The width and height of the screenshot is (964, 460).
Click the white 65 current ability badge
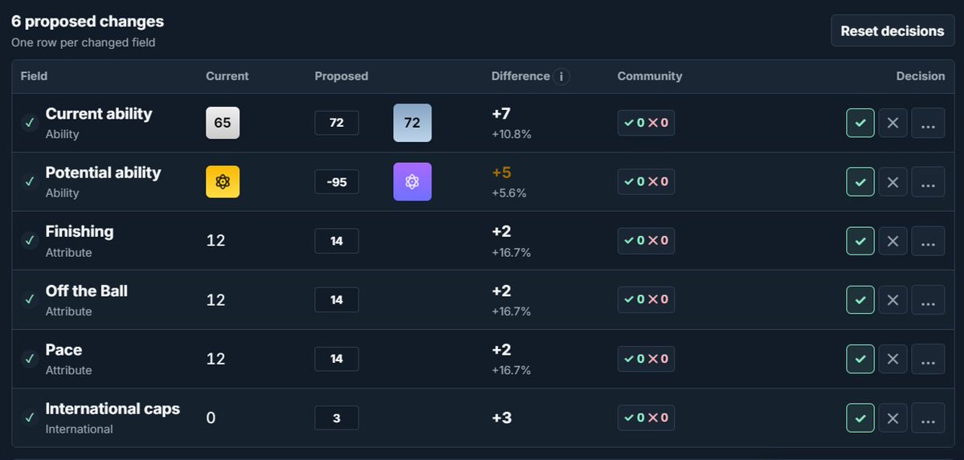(x=223, y=123)
